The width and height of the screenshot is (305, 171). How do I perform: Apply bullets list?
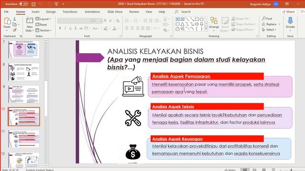point(127,20)
